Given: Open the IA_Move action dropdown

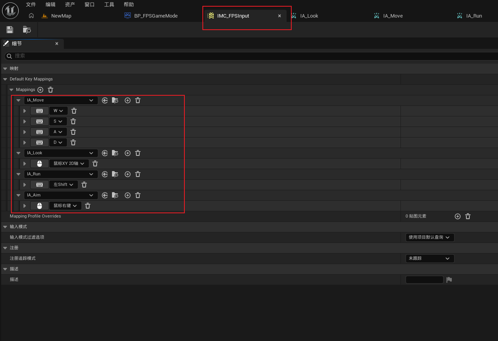Looking at the screenshot, I should [61, 100].
